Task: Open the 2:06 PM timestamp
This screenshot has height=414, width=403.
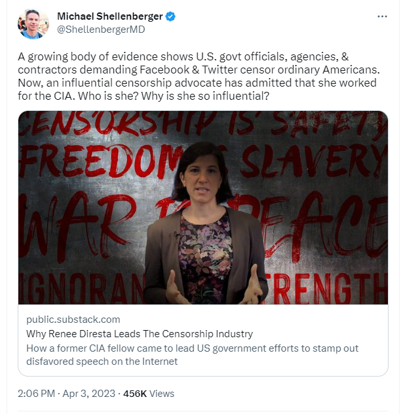Action: coord(36,394)
